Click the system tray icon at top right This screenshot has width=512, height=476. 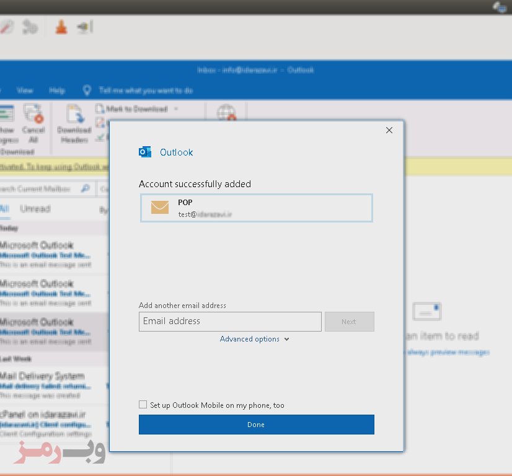[500, 7]
